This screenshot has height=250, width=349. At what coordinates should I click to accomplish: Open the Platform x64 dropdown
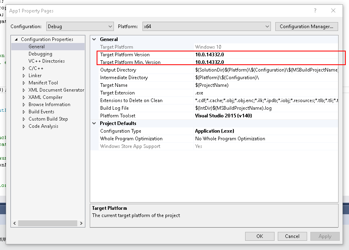coord(206,27)
